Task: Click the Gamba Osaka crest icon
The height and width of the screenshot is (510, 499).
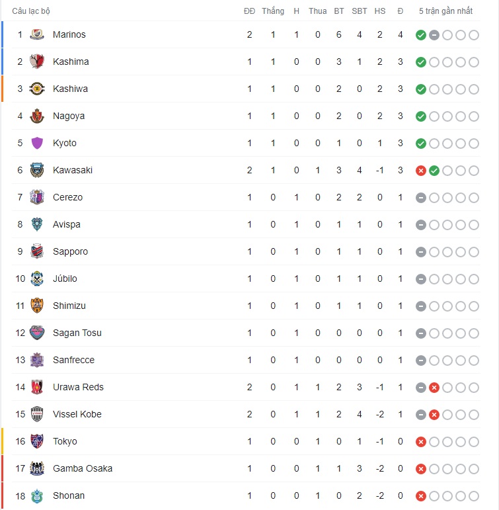Action: [37, 468]
